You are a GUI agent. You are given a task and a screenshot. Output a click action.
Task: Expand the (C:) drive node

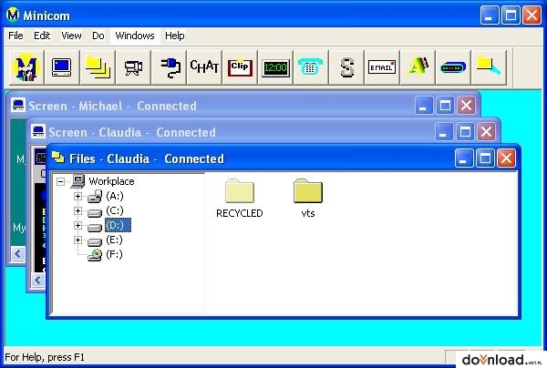tap(77, 210)
